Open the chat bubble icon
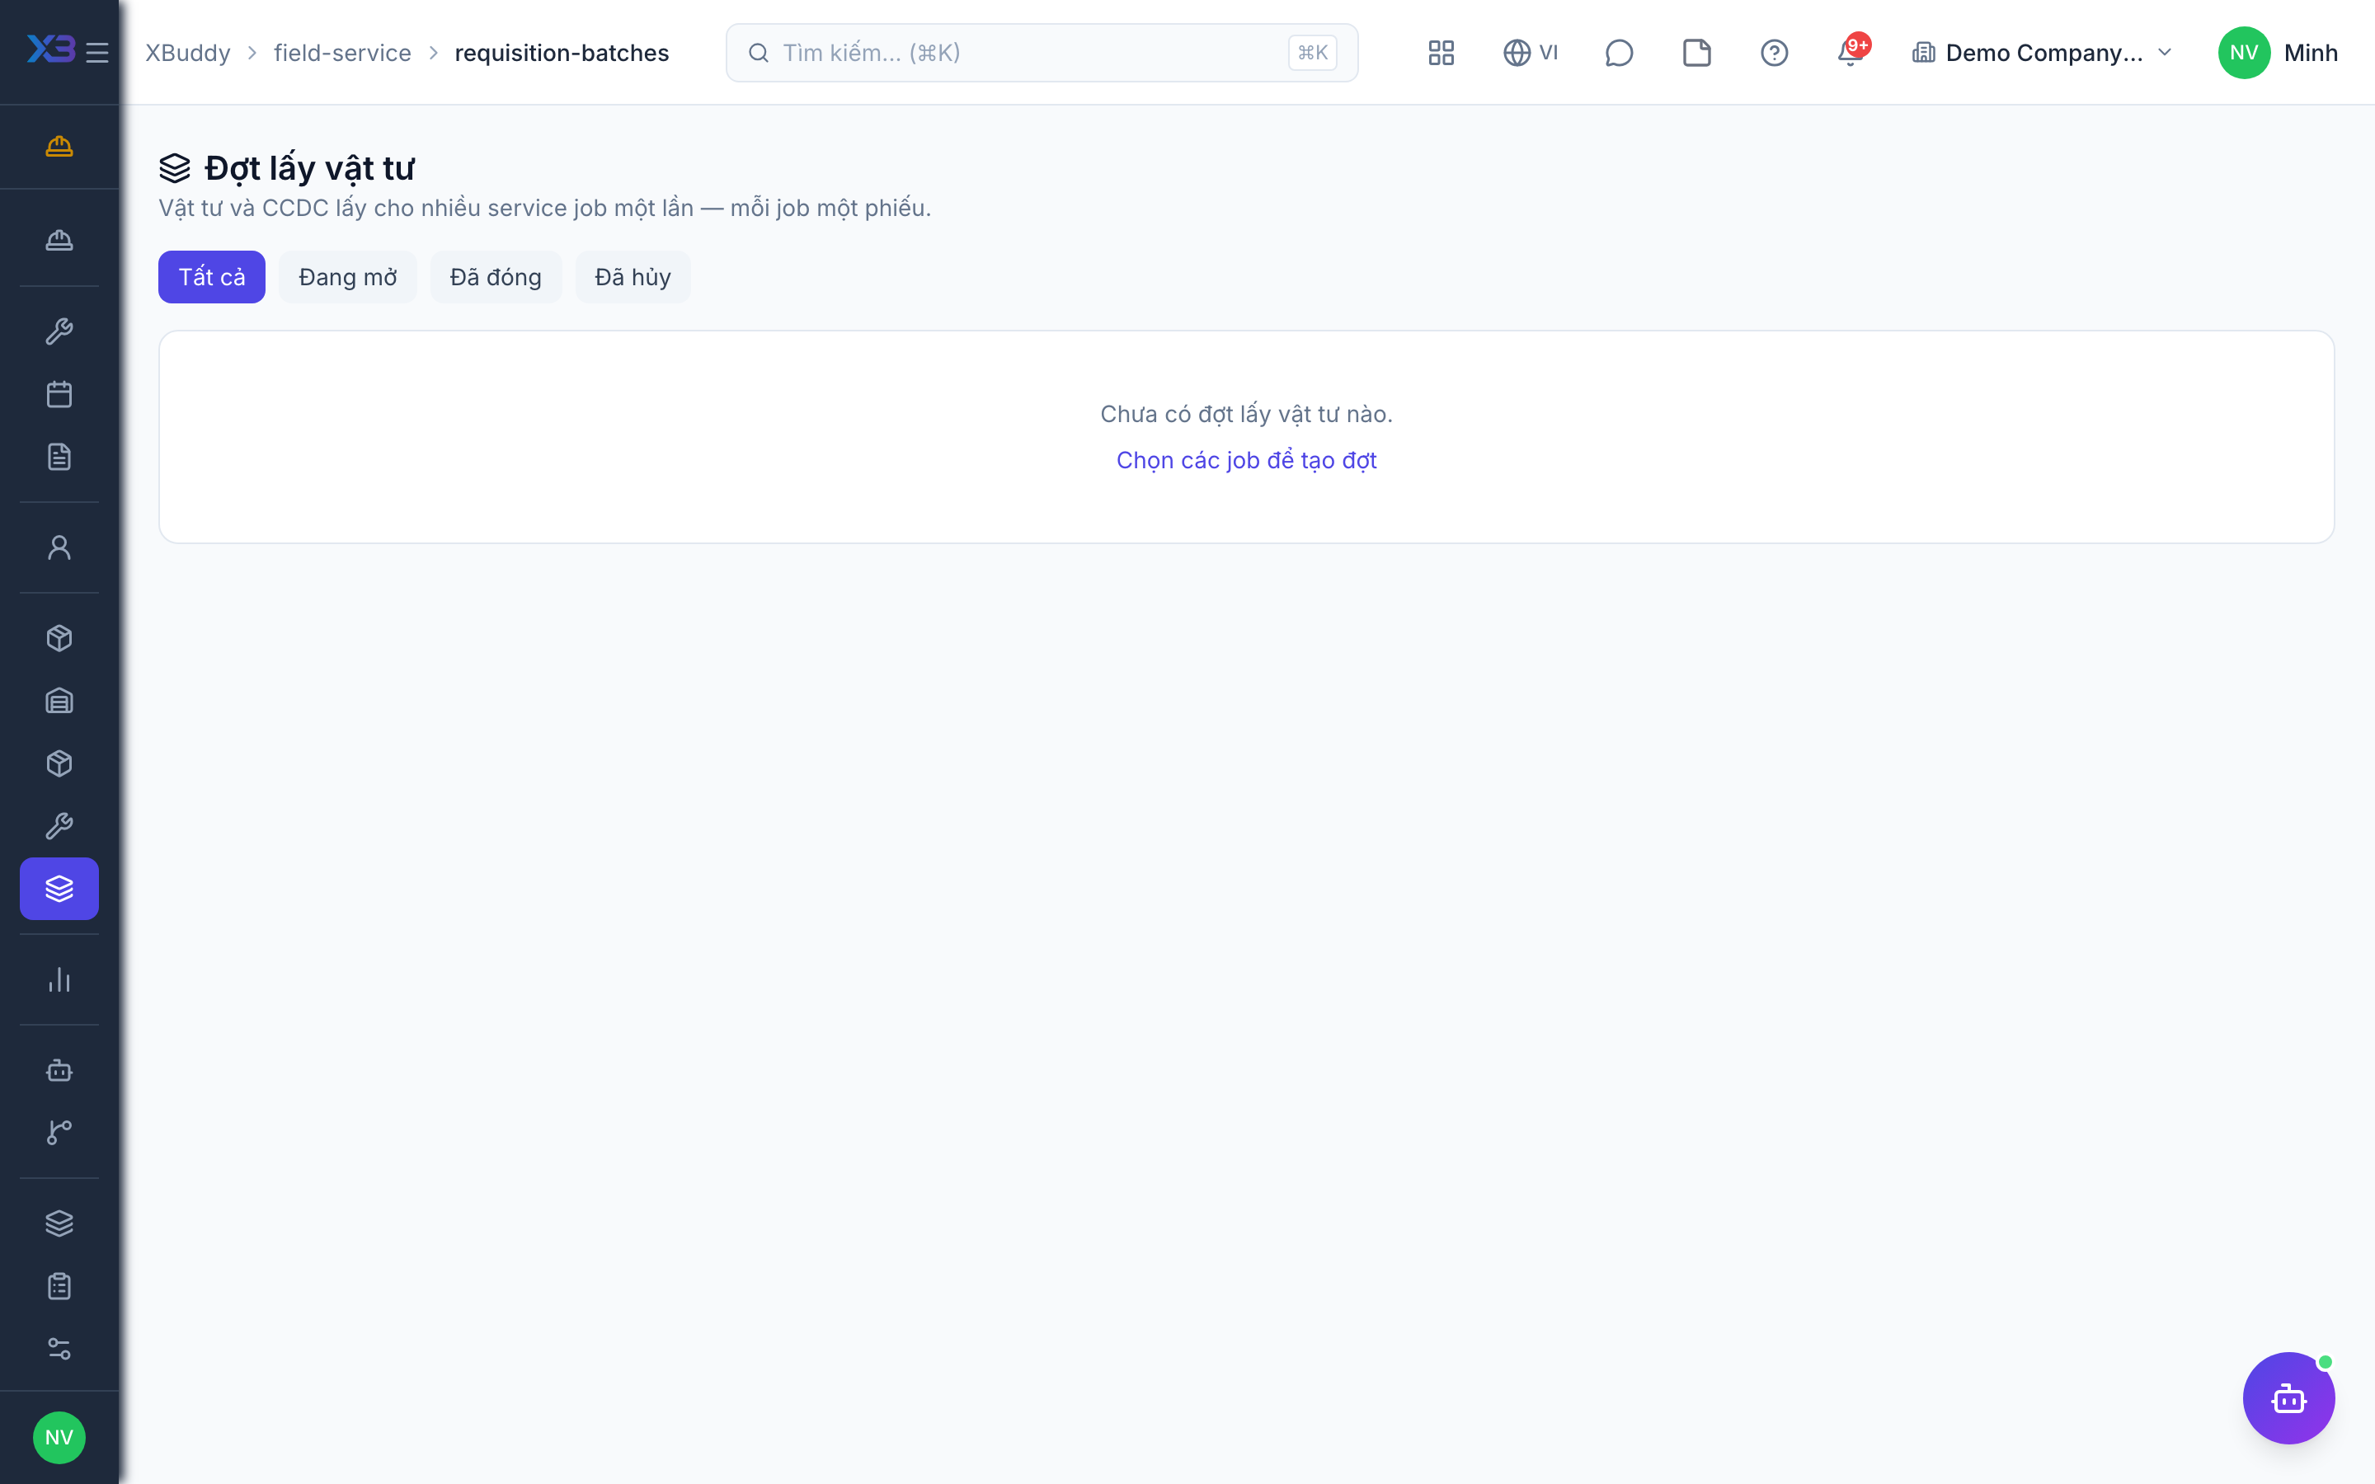 1618,53
